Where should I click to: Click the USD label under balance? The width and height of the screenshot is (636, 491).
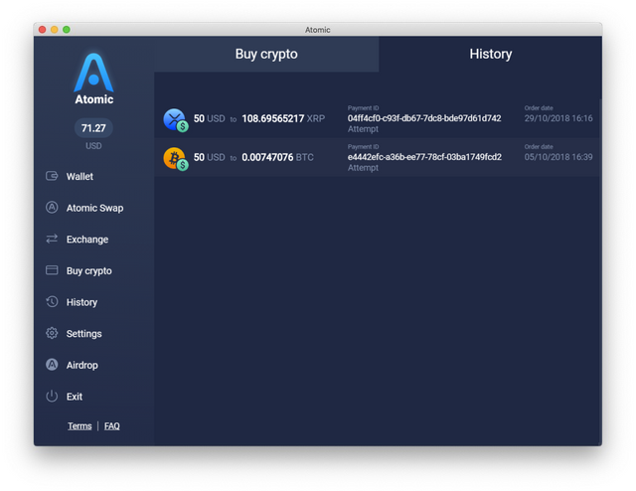click(x=93, y=146)
